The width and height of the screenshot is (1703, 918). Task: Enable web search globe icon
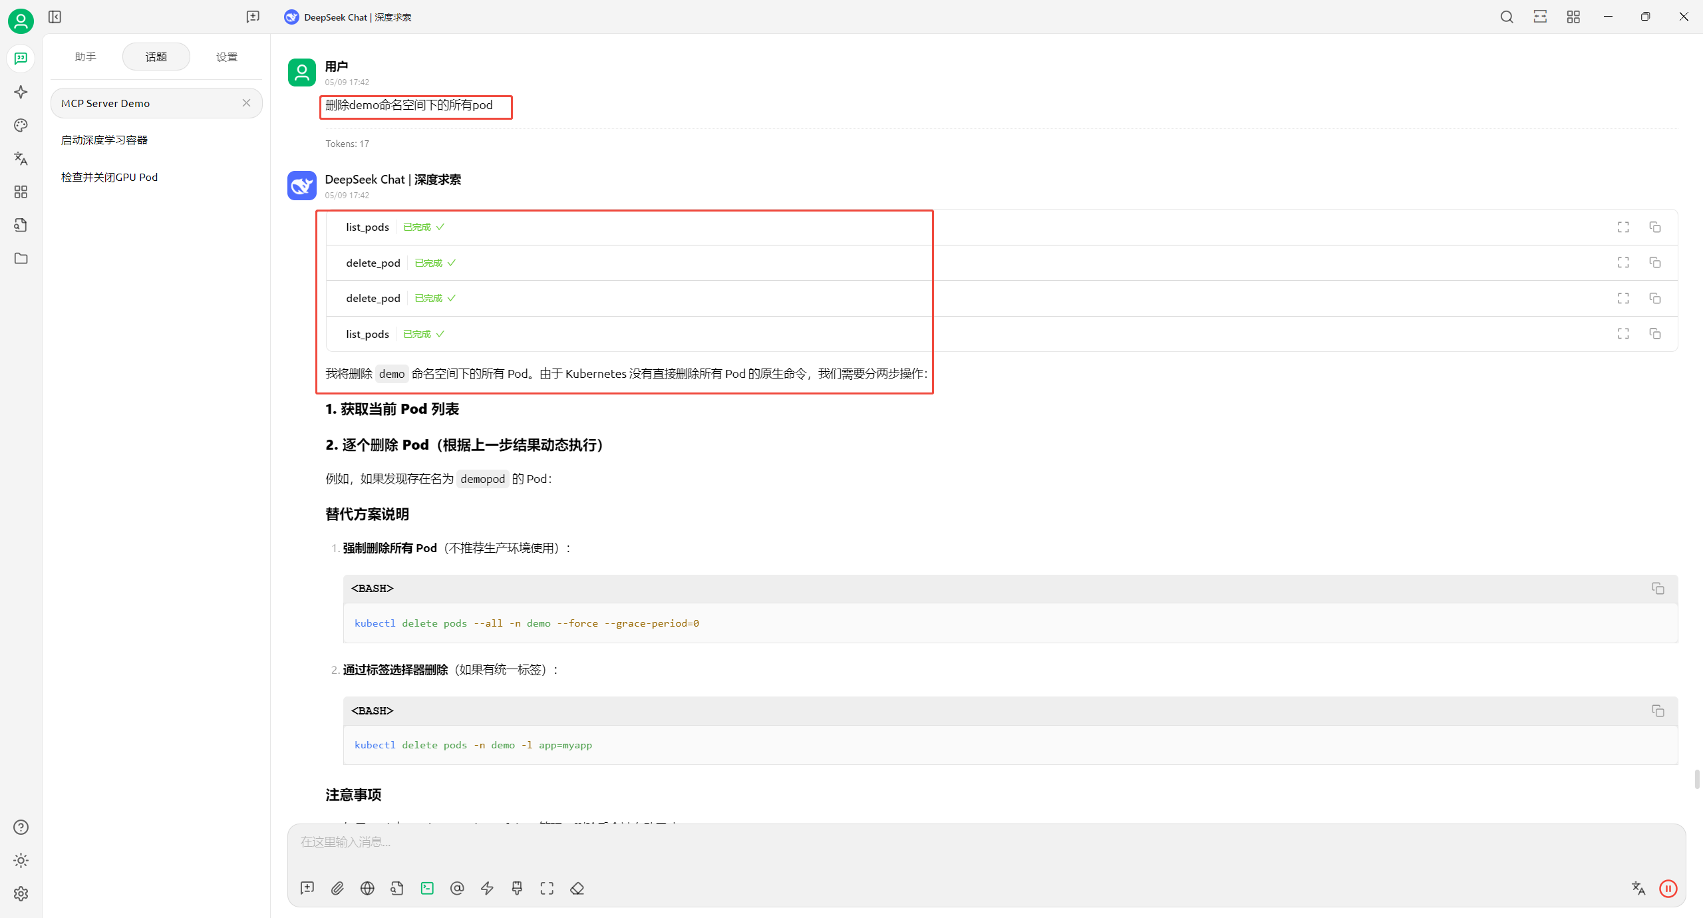[367, 888]
